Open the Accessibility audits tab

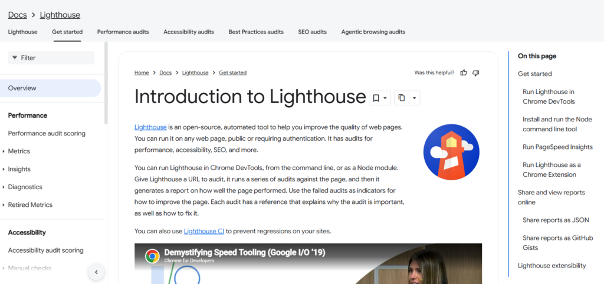click(x=189, y=32)
